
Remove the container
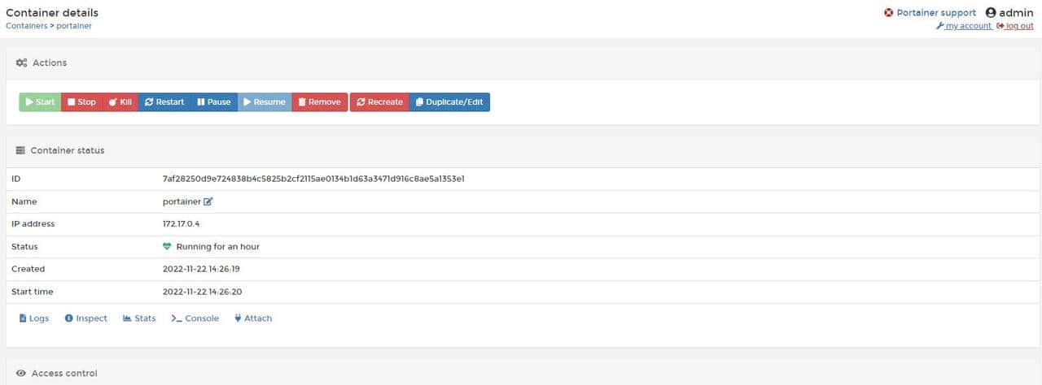[x=319, y=102]
